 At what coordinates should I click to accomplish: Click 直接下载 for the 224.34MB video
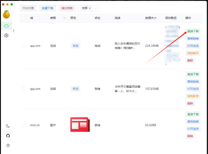pos(193,31)
